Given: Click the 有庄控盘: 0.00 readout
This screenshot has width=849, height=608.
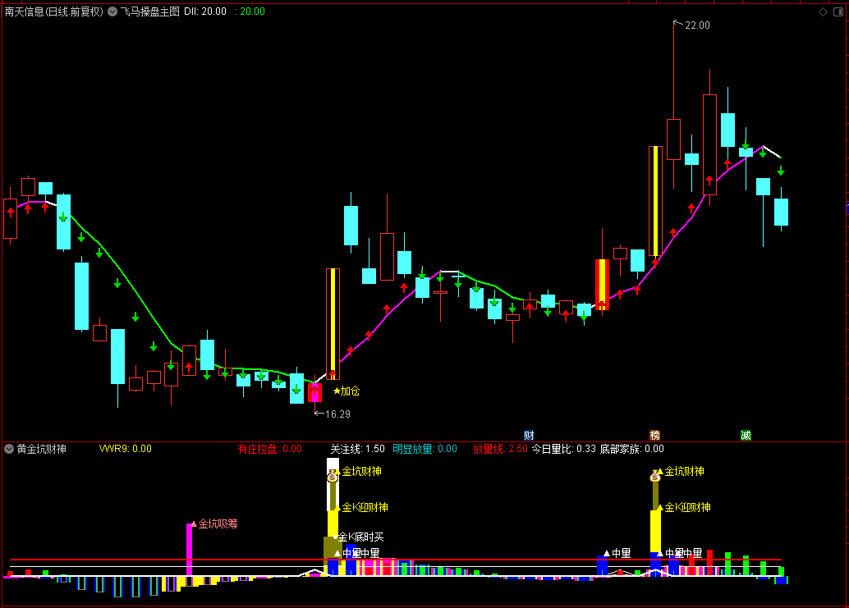Looking at the screenshot, I should (x=270, y=449).
